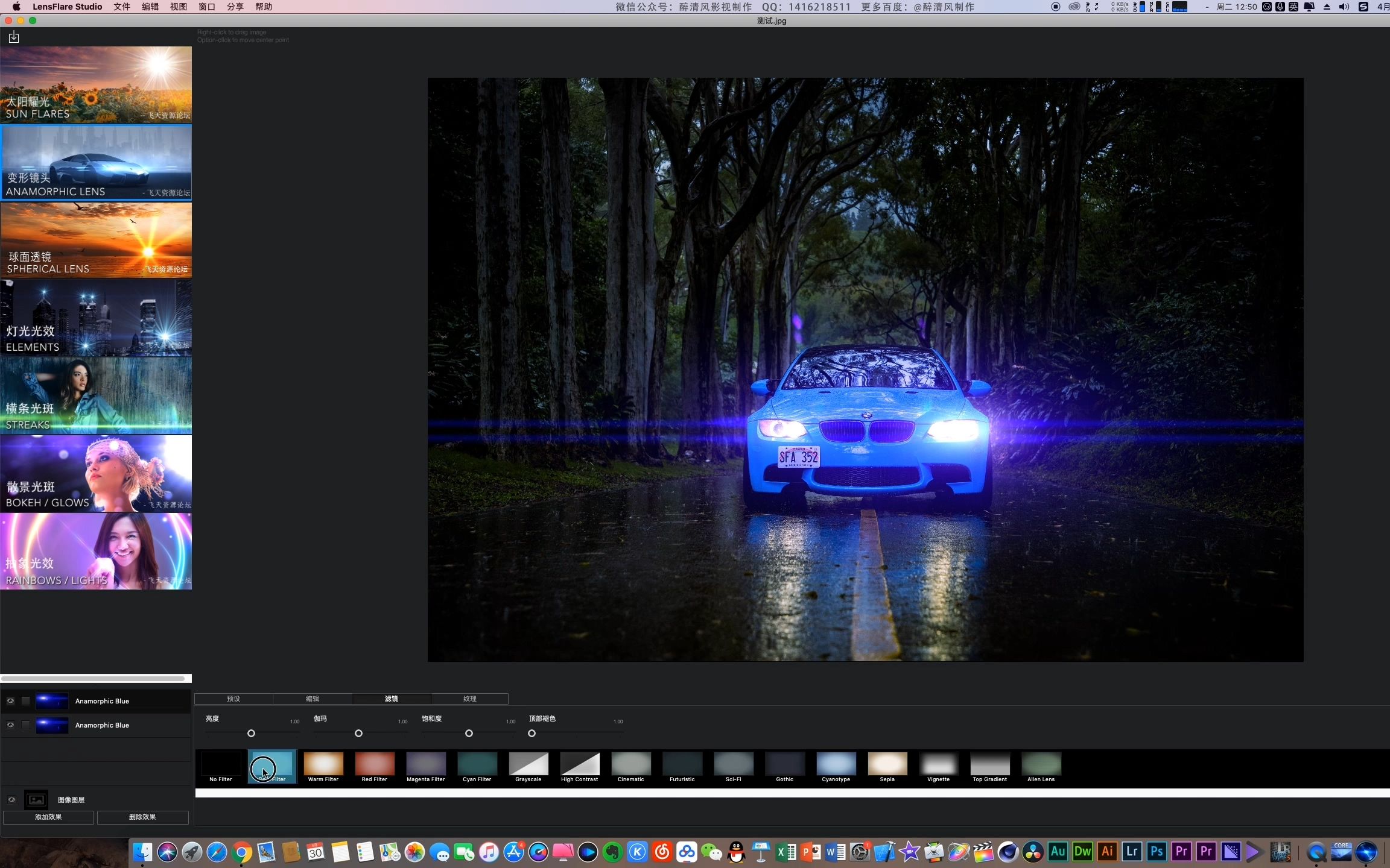Hide the first Anamorphic Blue layer

pyautogui.click(x=10, y=701)
